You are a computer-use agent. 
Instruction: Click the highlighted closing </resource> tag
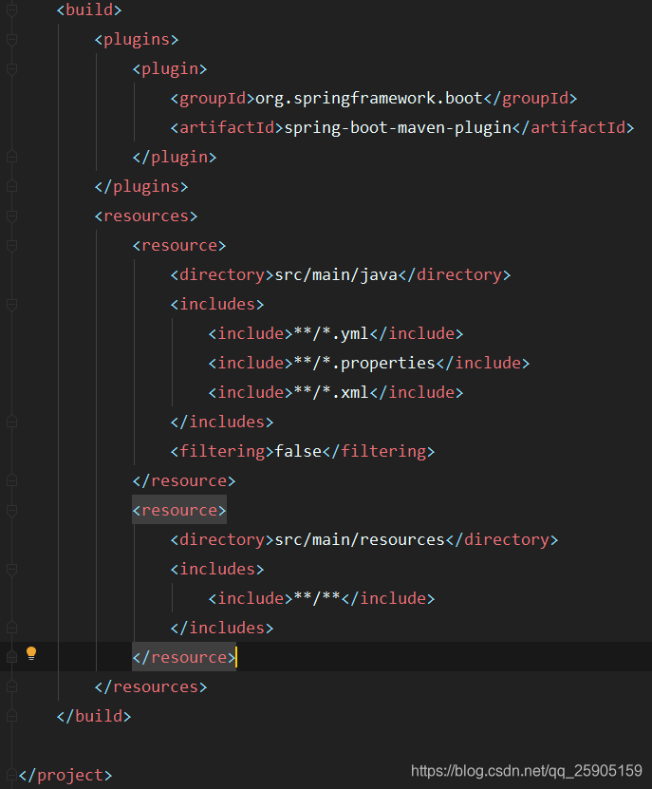(183, 657)
